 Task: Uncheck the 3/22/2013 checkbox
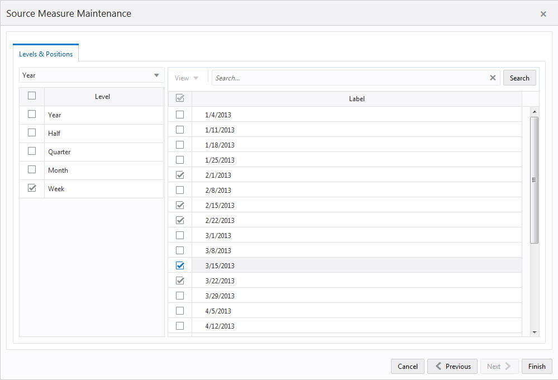(x=180, y=281)
